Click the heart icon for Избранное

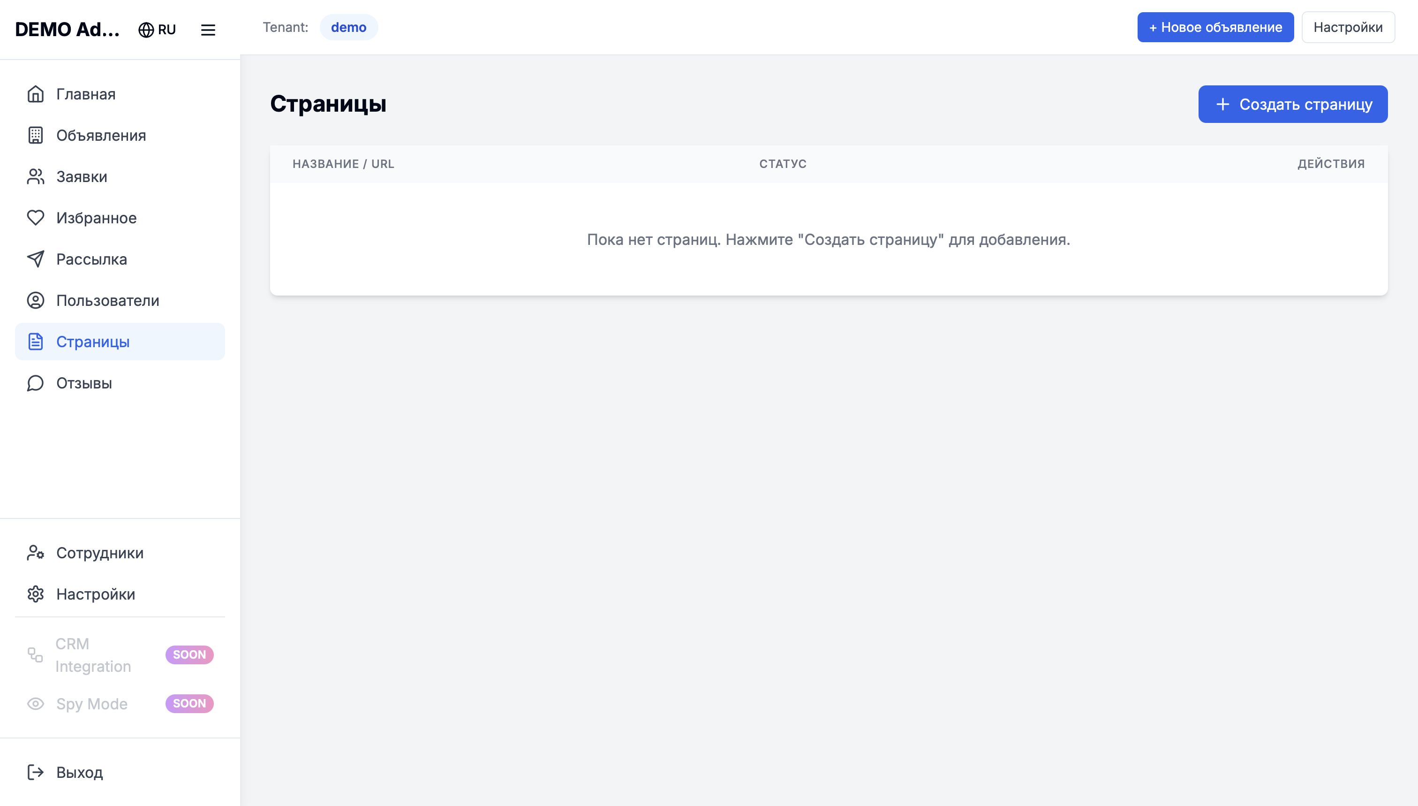tap(36, 218)
